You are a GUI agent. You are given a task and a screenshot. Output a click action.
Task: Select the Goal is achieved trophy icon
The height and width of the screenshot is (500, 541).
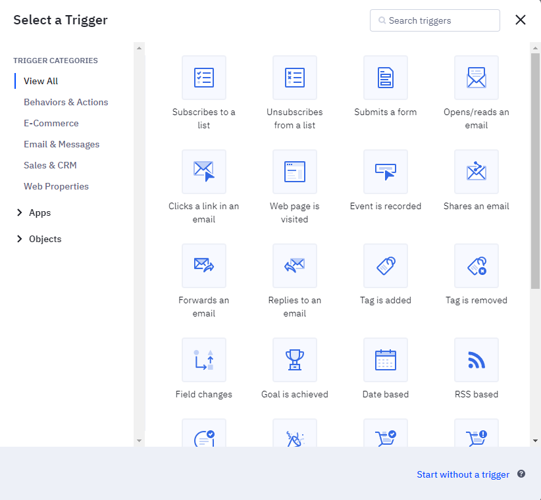pyautogui.click(x=295, y=360)
